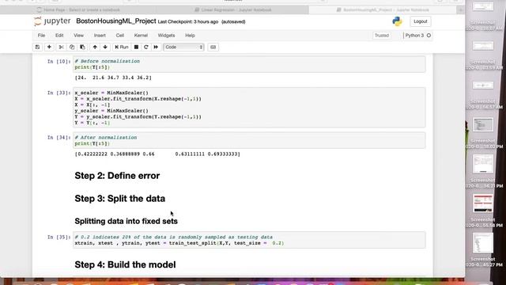The width and height of the screenshot is (506, 285).
Task: Open the Cell menu
Action: [x=120, y=36]
